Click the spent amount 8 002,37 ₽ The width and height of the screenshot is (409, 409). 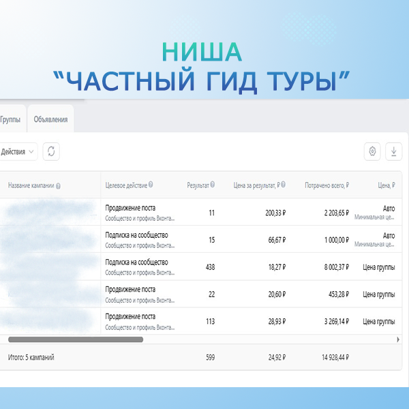[337, 267]
